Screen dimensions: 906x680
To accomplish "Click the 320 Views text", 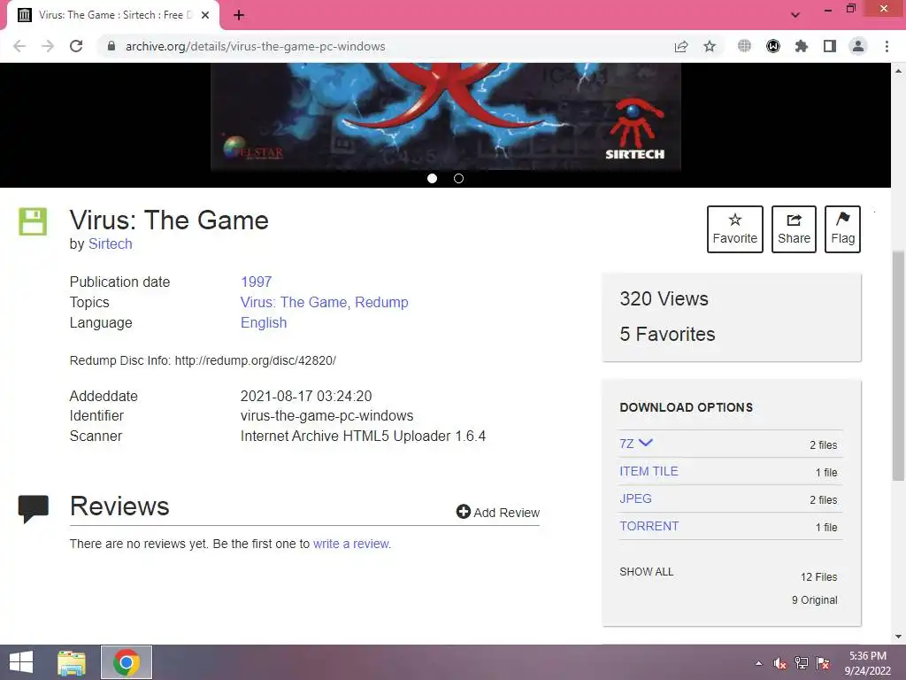I will coord(664,299).
